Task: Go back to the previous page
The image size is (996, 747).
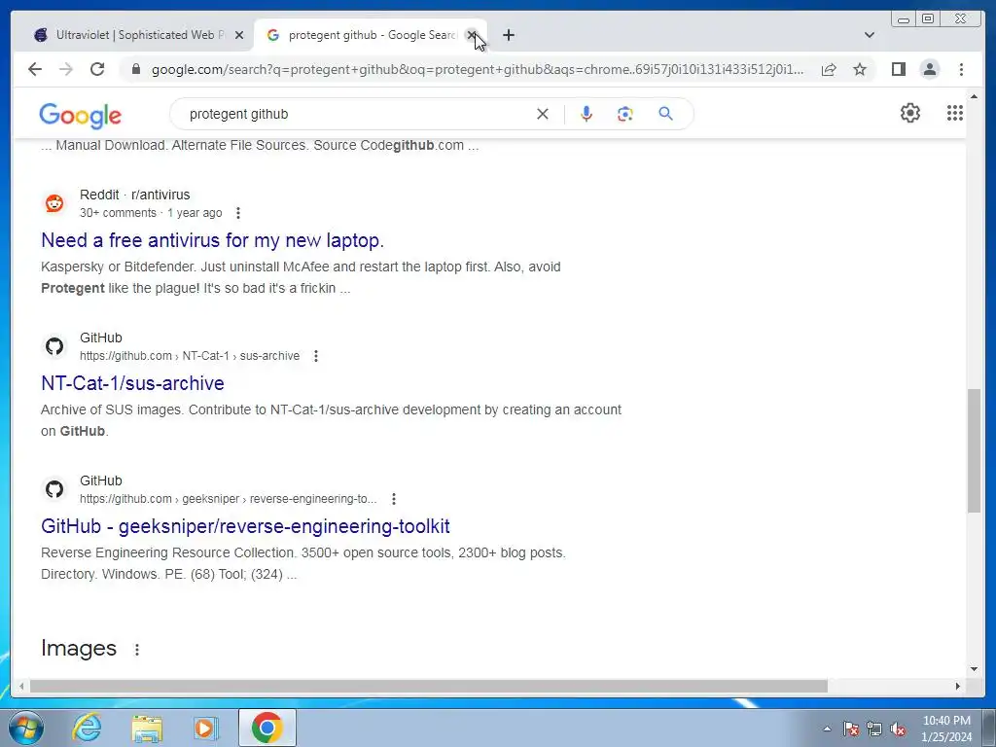Action: tap(35, 69)
